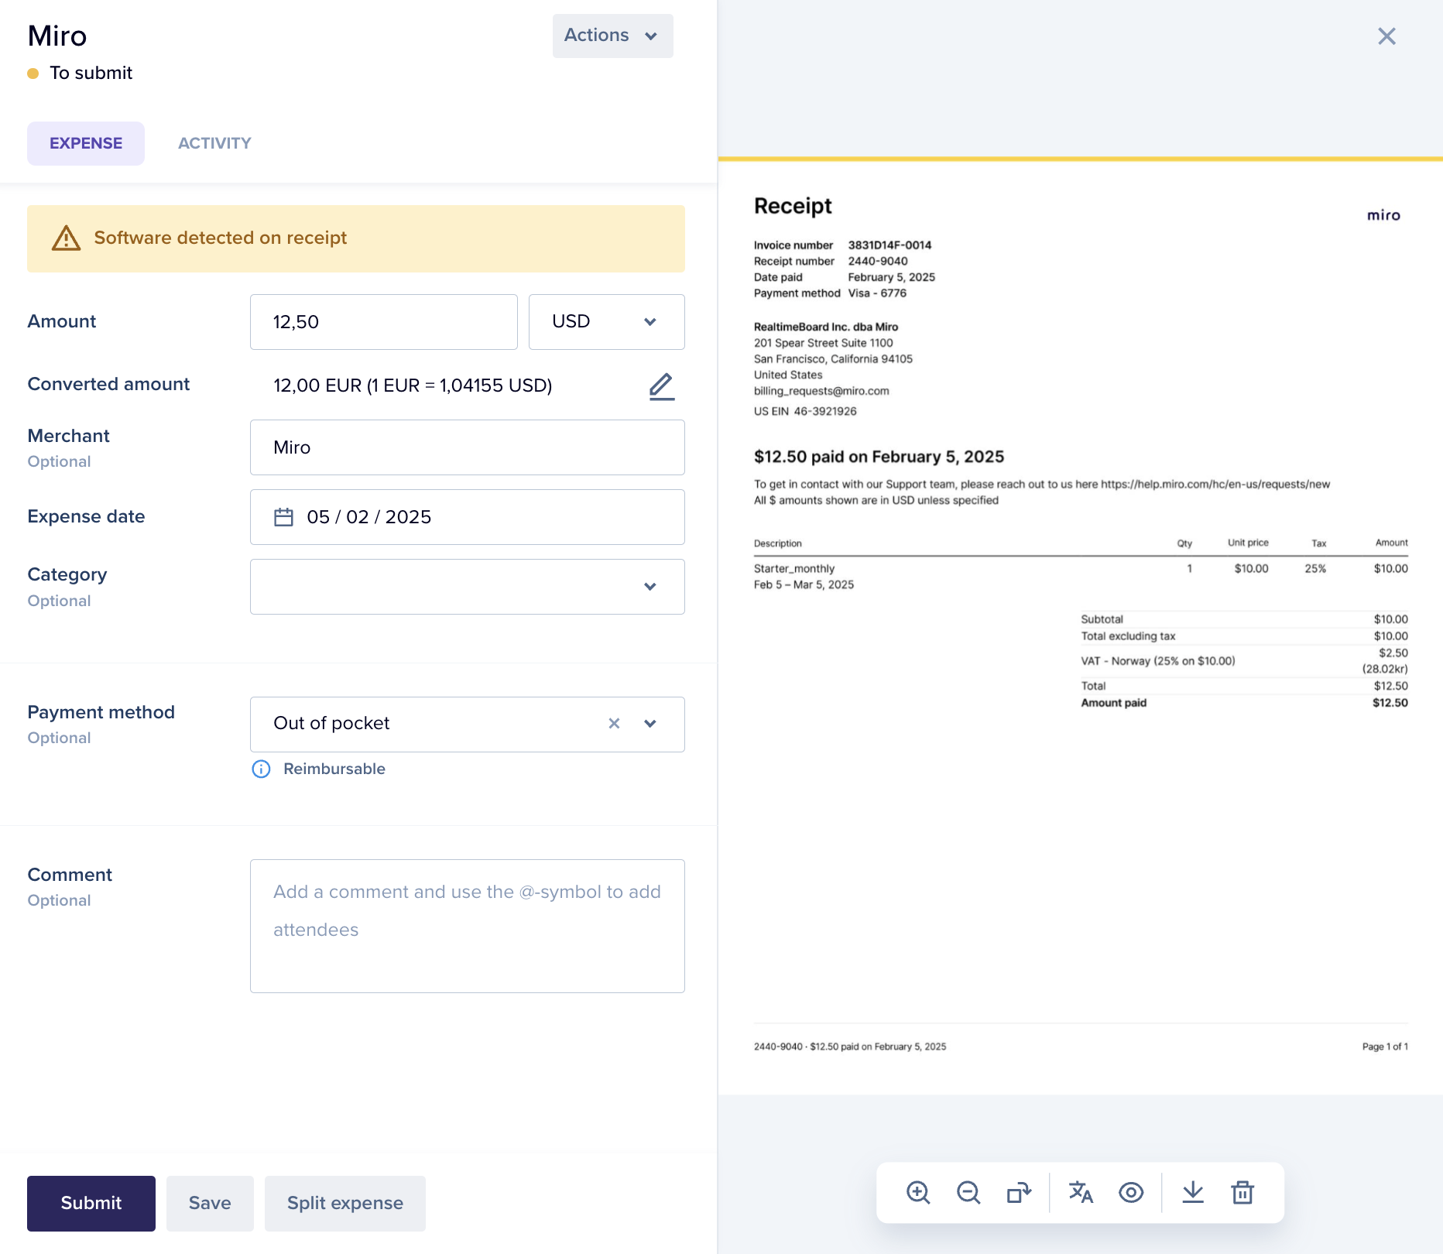Click the warning triangle icon
The height and width of the screenshot is (1254, 1443).
[x=66, y=238]
